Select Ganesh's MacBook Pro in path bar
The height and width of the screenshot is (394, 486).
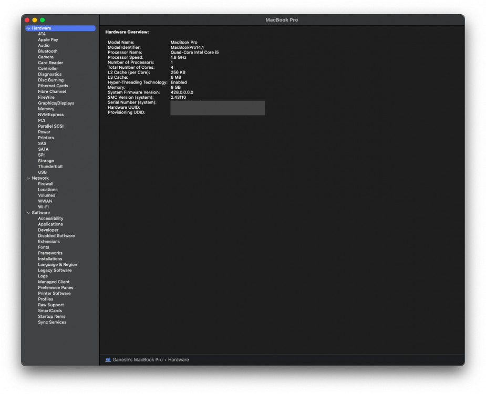coord(138,360)
